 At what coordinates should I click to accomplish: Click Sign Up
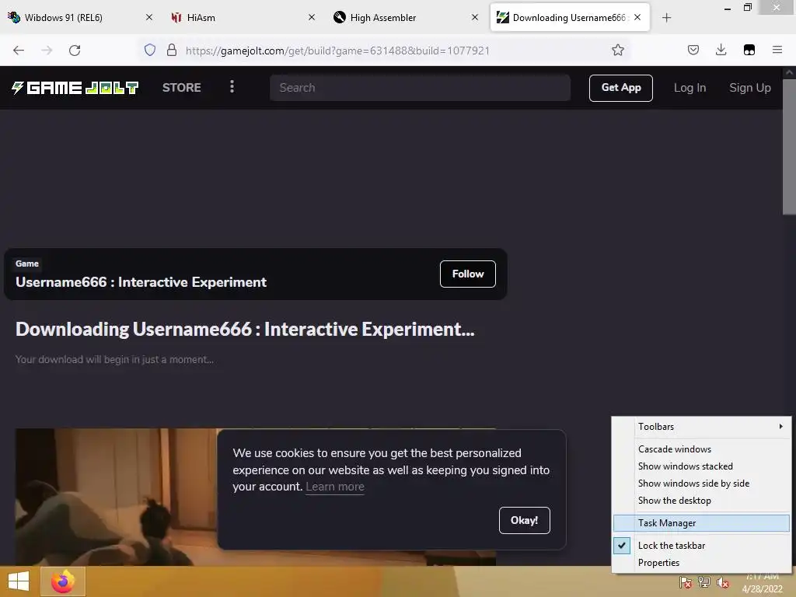point(750,88)
